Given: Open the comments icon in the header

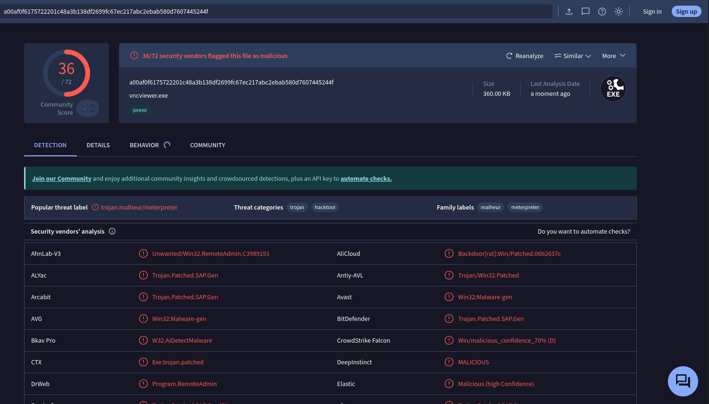Looking at the screenshot, I should 585,11.
